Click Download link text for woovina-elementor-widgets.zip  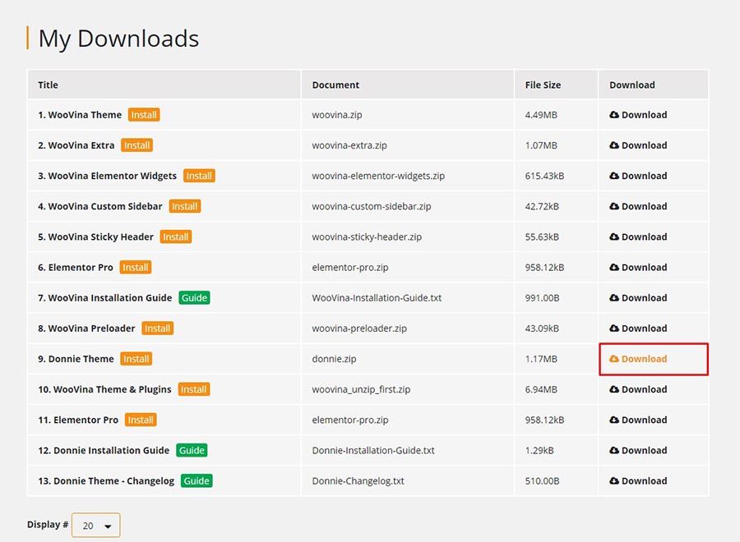pos(644,176)
